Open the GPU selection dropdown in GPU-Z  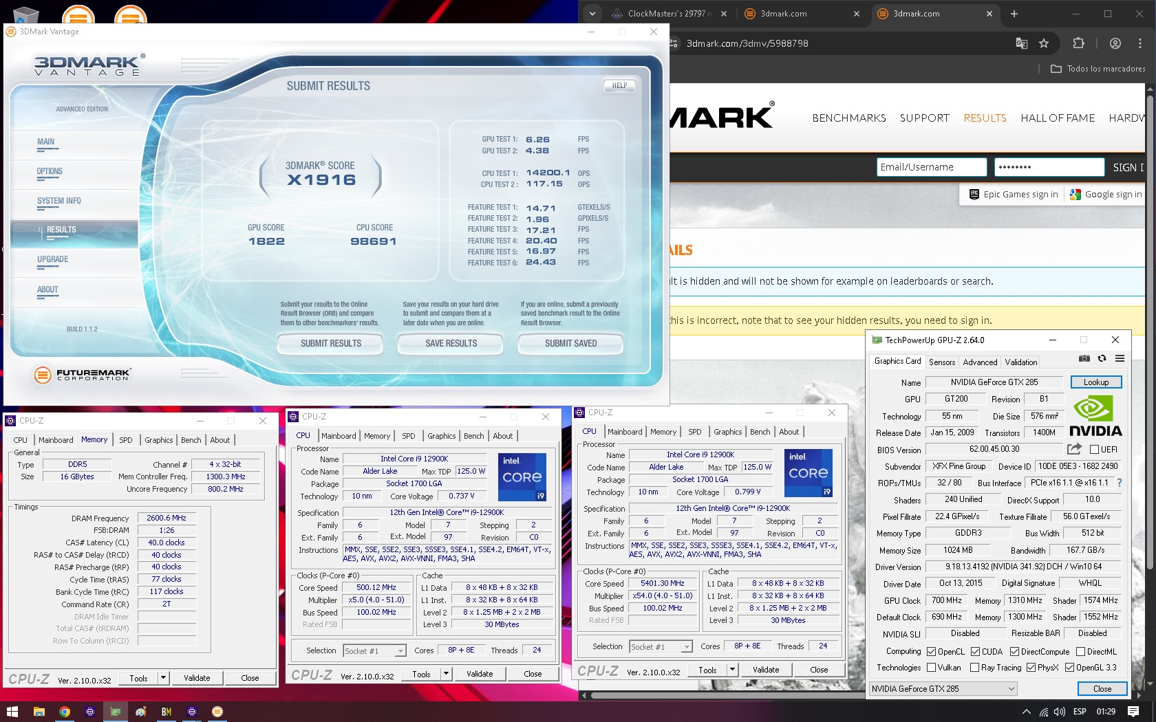(943, 688)
